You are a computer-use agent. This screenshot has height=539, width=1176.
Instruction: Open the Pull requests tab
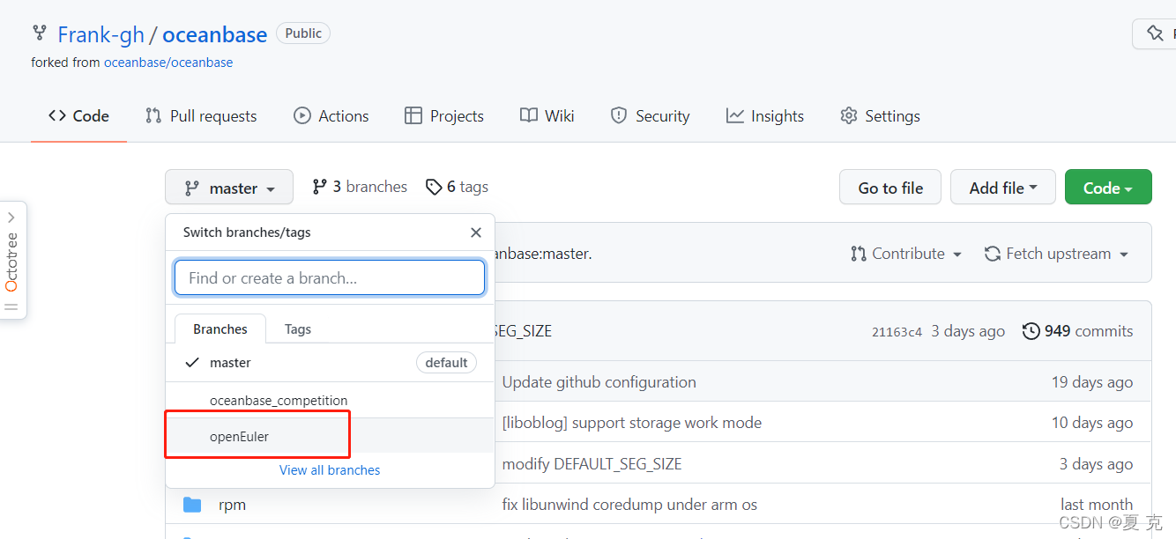[x=201, y=115]
